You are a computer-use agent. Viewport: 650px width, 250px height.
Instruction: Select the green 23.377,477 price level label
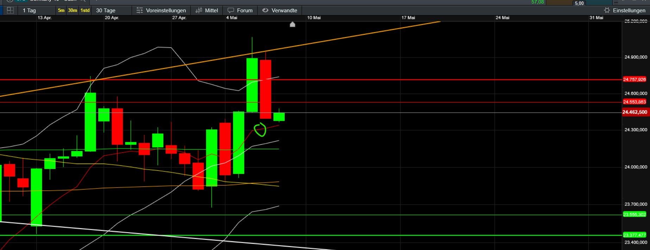point(635,235)
